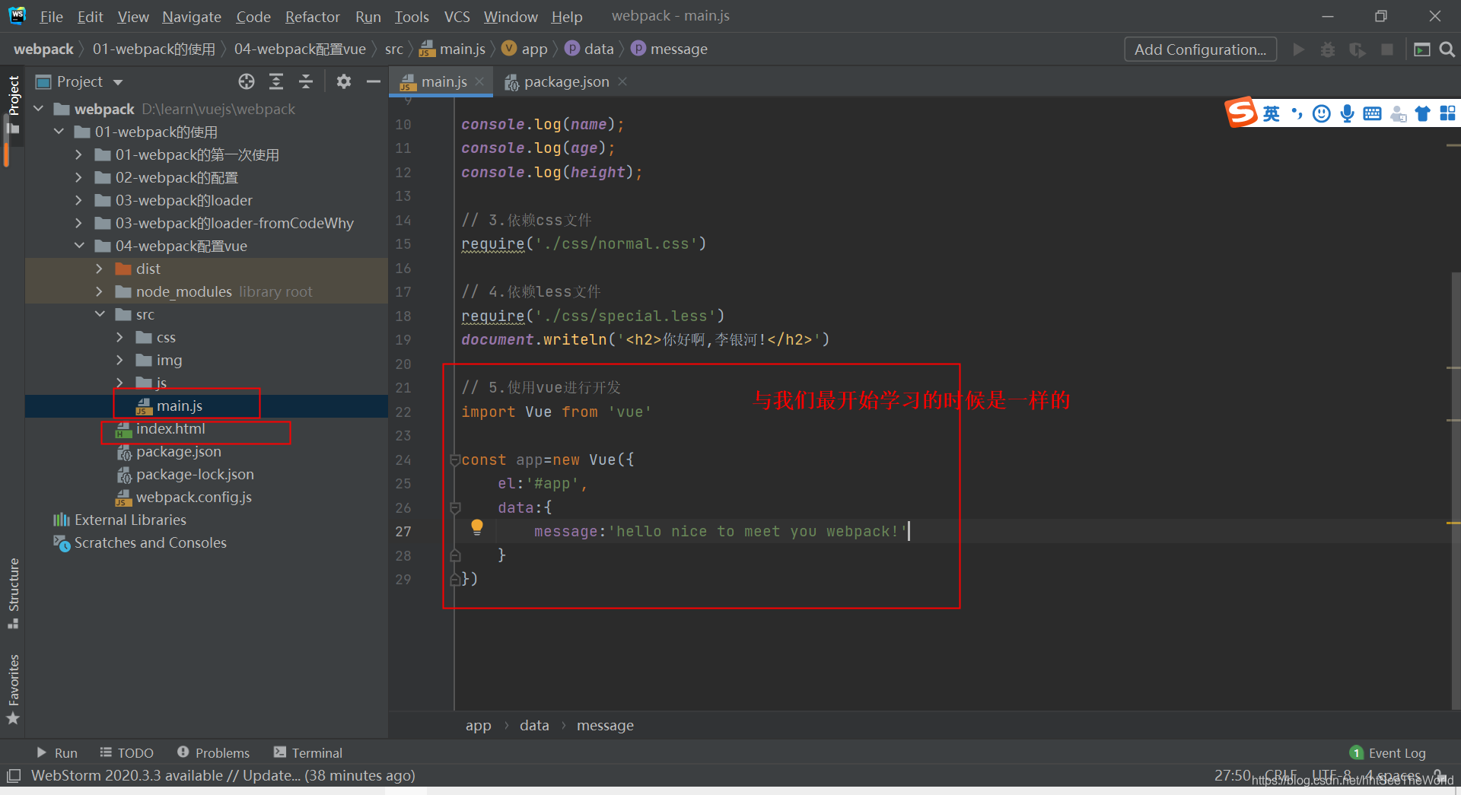The height and width of the screenshot is (795, 1461).
Task: Open the Run tool window button
Action: (x=57, y=752)
